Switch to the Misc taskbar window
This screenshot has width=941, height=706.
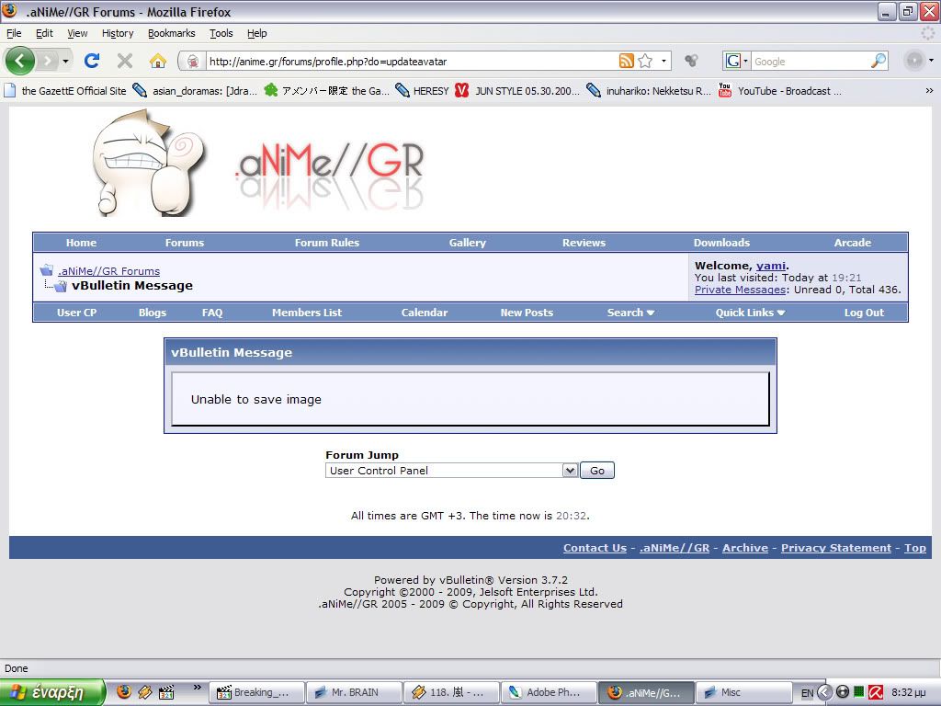(x=744, y=692)
